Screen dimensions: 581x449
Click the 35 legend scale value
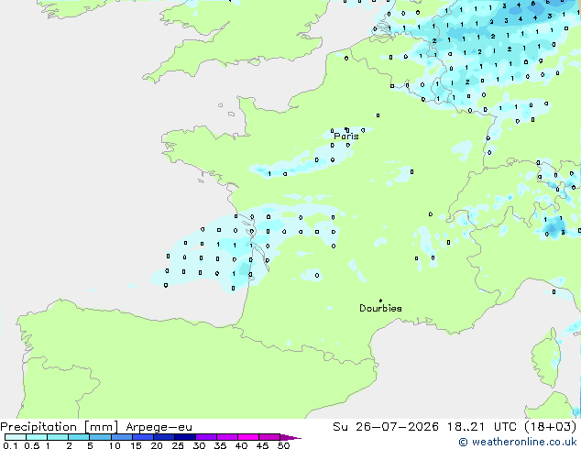(x=220, y=445)
